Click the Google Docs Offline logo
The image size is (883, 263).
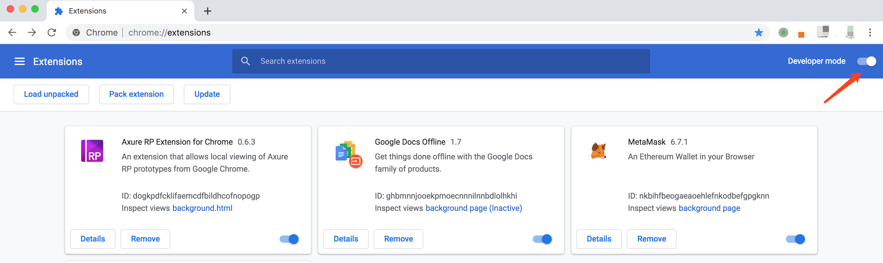coord(349,154)
